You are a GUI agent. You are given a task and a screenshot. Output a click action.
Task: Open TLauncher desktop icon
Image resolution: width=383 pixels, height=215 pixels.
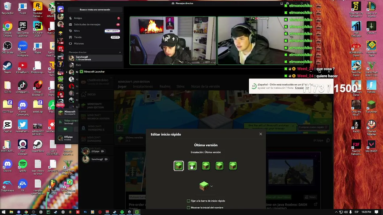(371, 107)
